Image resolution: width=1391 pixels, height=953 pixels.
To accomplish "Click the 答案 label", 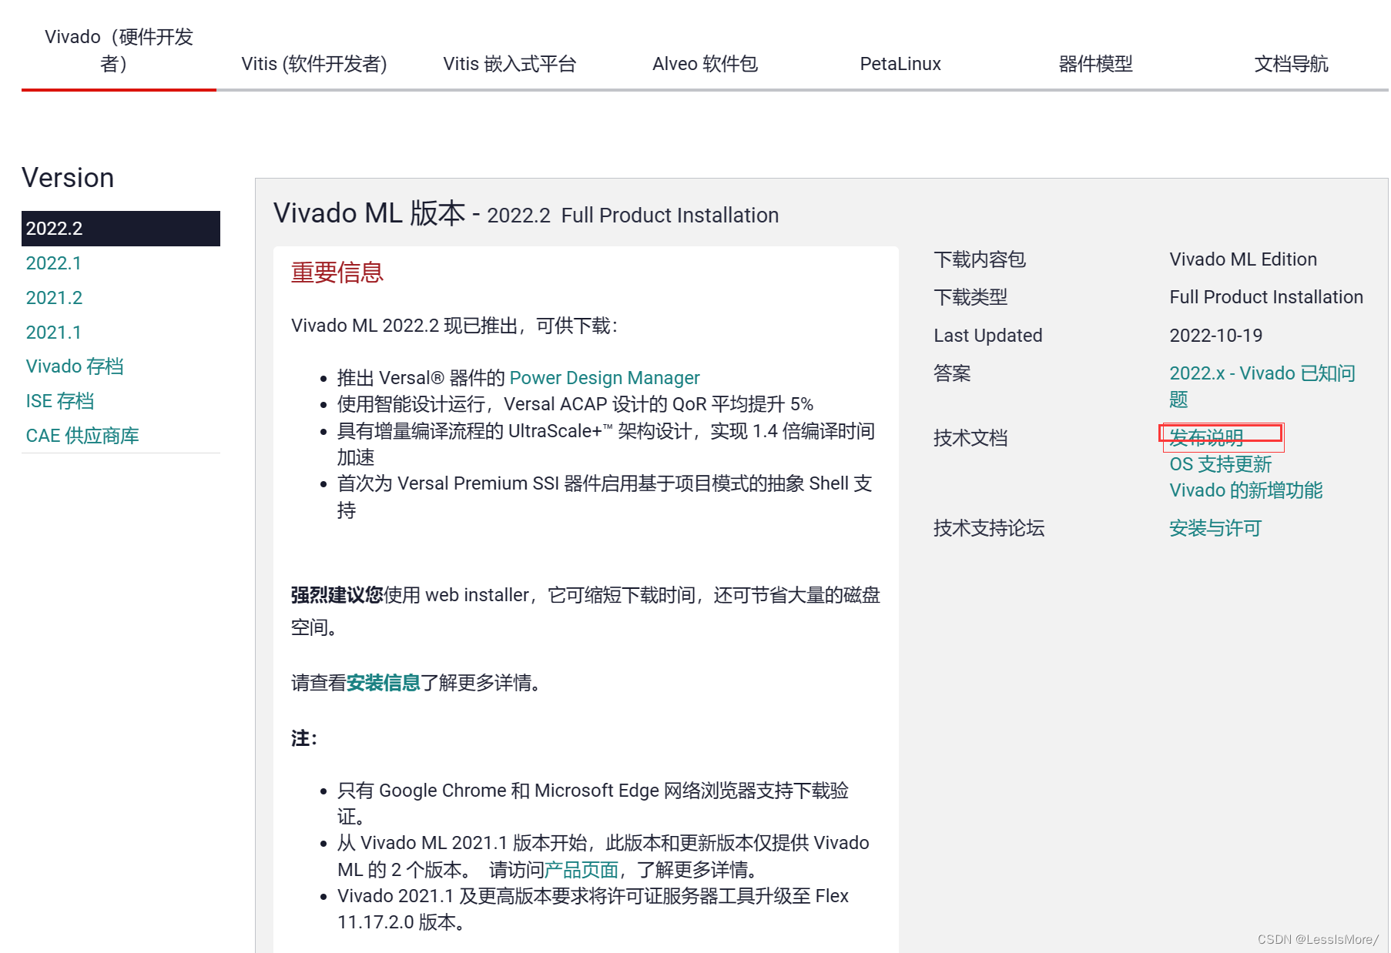I will point(952,373).
